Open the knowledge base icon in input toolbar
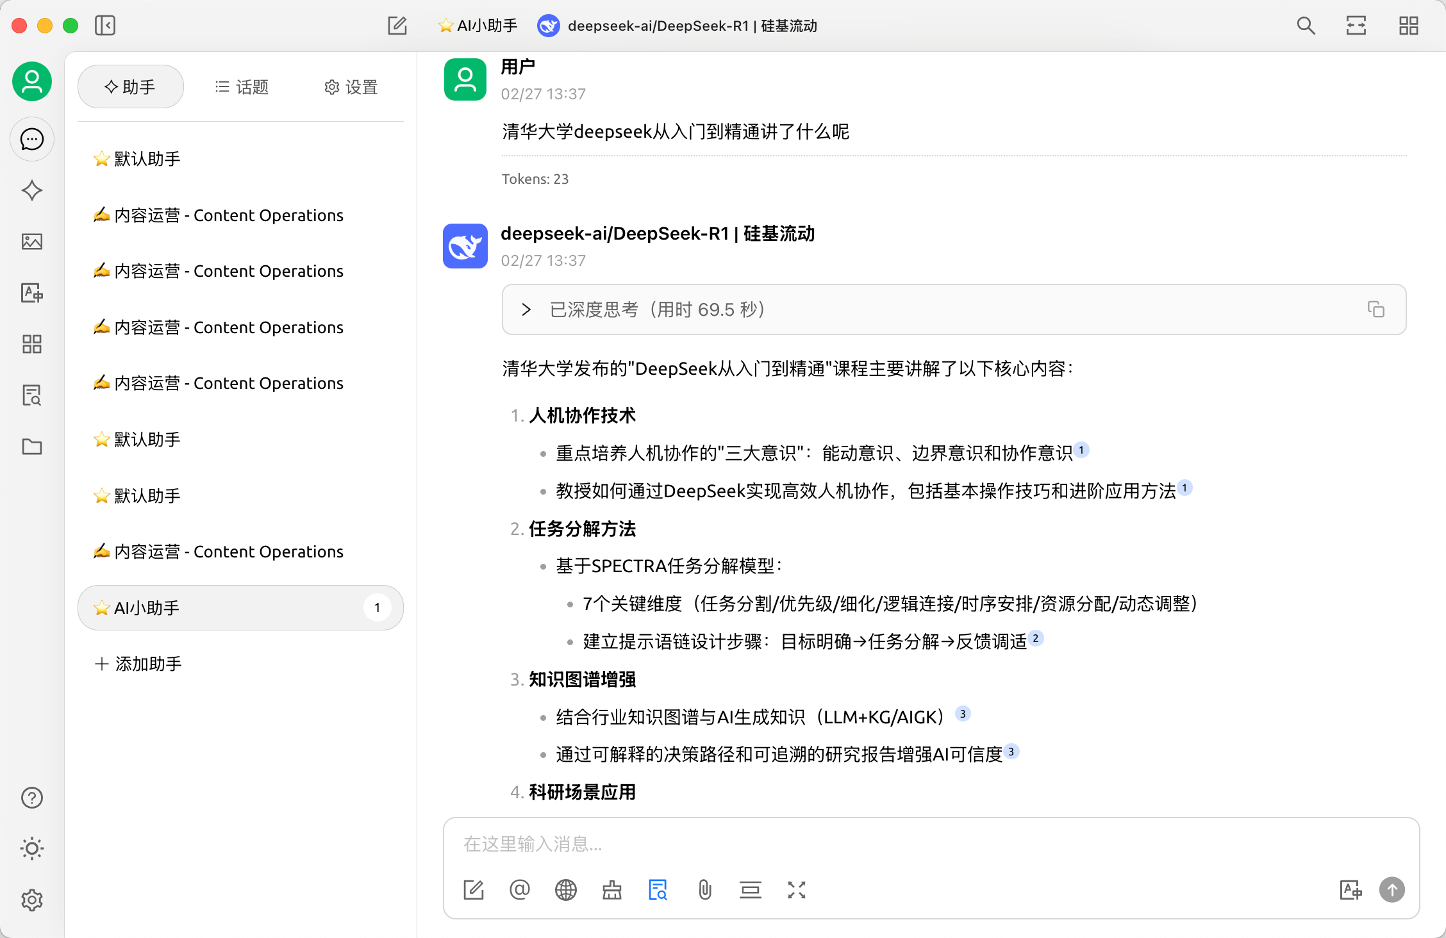The width and height of the screenshot is (1446, 938). [x=658, y=890]
